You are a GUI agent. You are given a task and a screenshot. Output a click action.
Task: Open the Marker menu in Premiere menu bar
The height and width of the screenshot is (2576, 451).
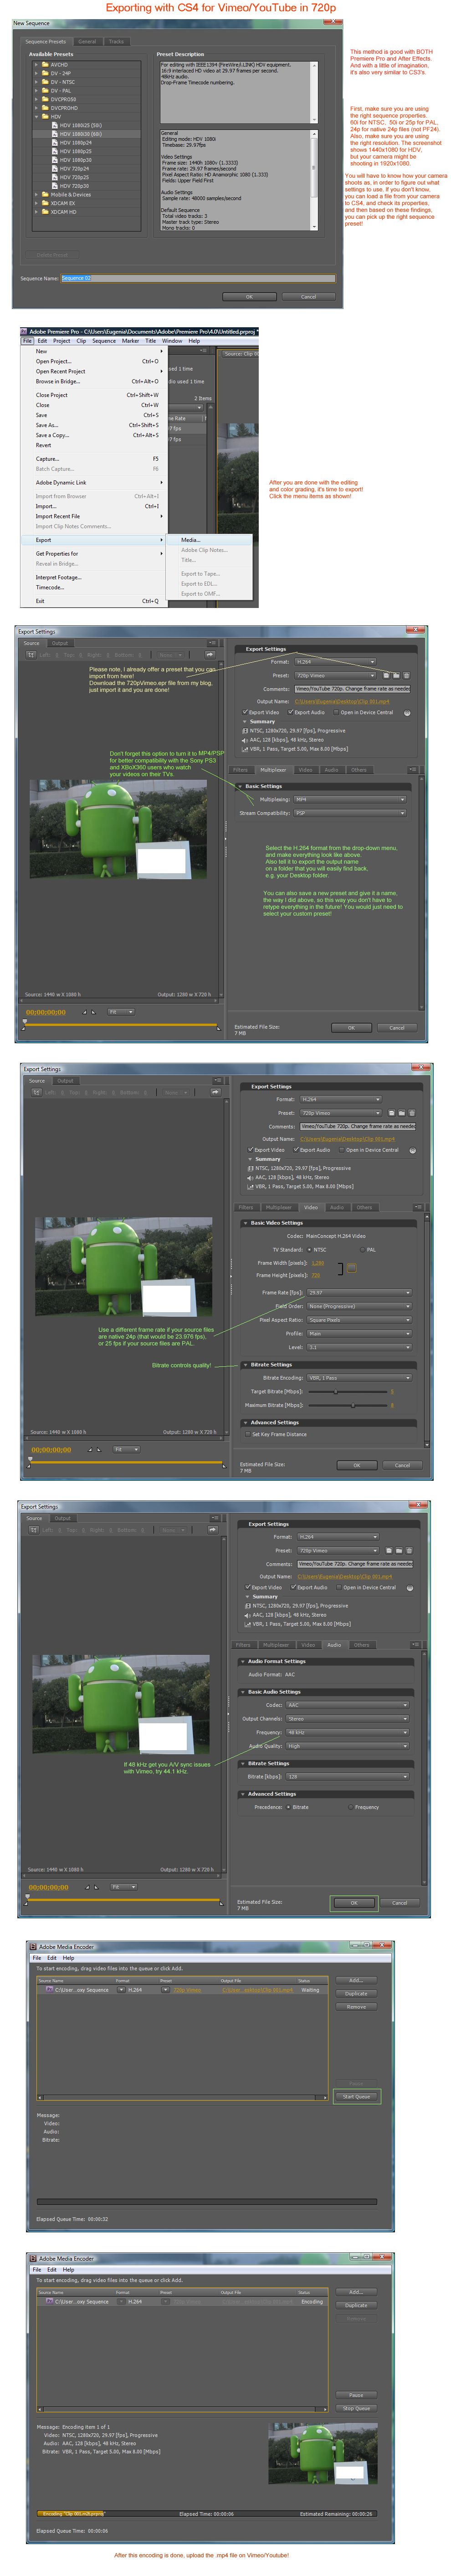coord(131,341)
